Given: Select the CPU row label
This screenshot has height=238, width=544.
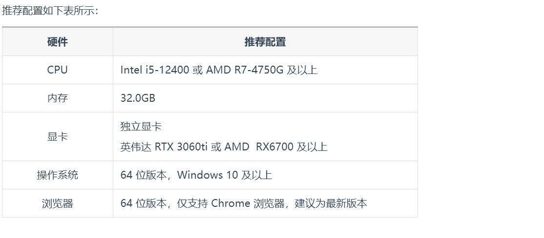Looking at the screenshot, I should pyautogui.click(x=57, y=70).
